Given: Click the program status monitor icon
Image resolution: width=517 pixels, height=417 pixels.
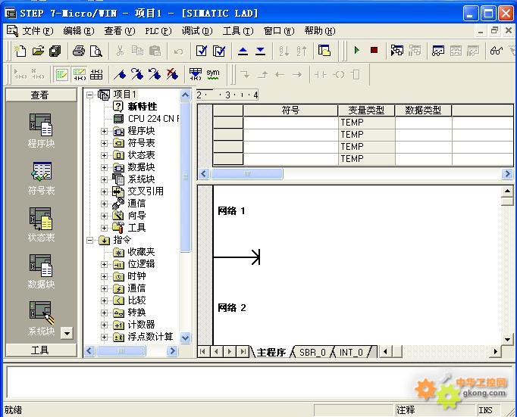Looking at the screenshot, I should pos(397,51).
